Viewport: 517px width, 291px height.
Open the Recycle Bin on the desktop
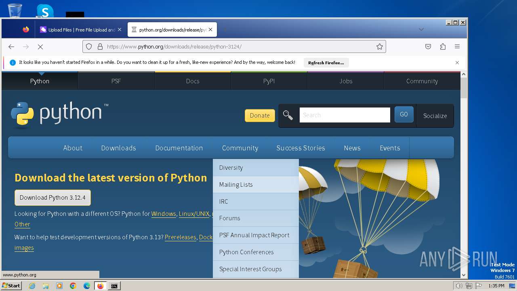[x=15, y=10]
